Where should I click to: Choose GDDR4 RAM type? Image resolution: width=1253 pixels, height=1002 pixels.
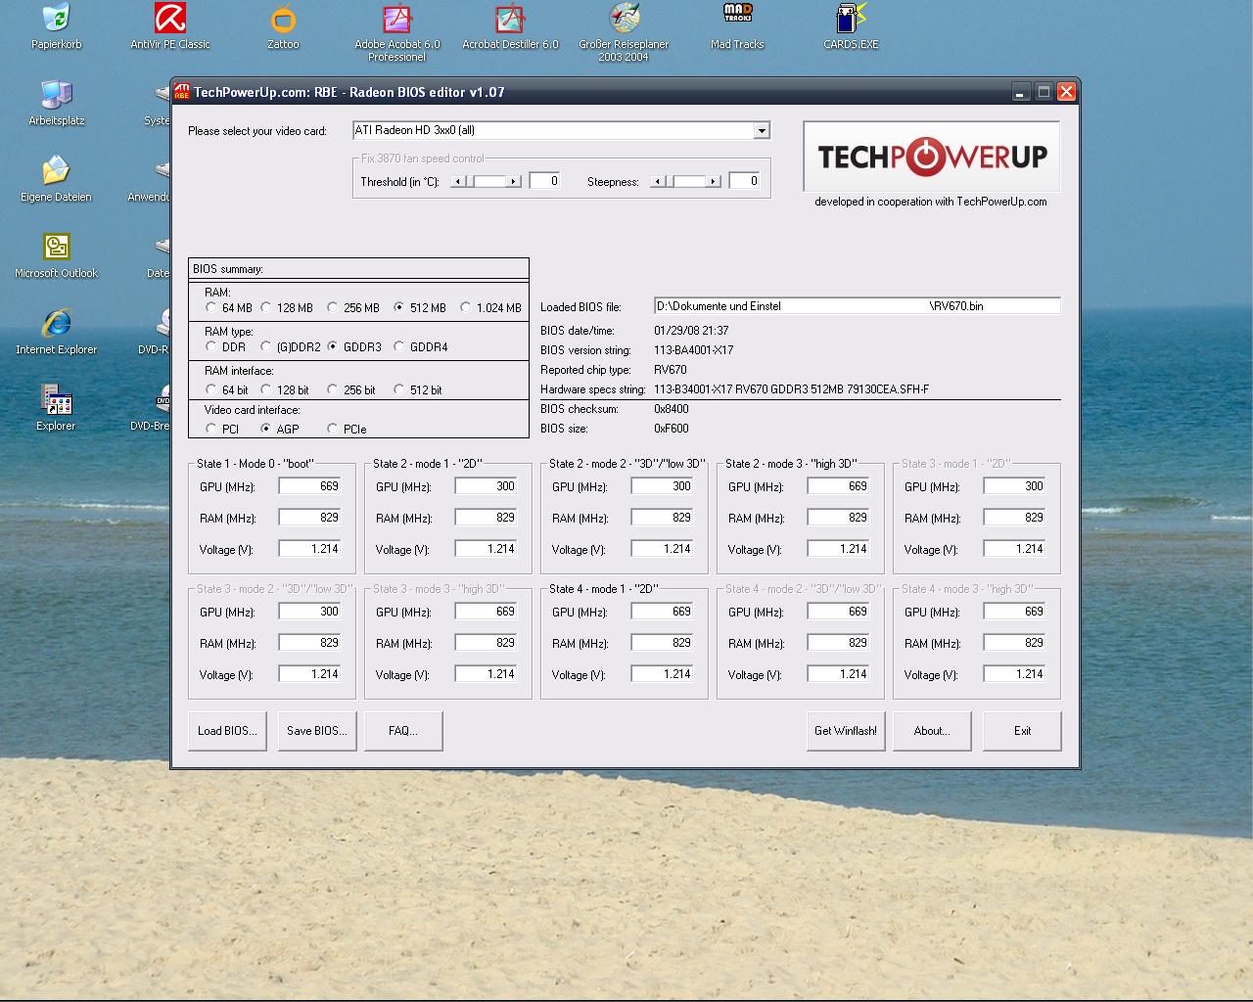pyautogui.click(x=399, y=346)
